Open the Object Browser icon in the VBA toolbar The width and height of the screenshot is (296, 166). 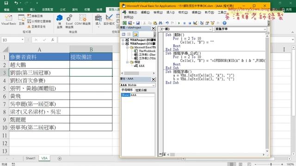(x=213, y=23)
